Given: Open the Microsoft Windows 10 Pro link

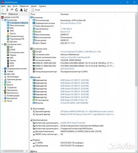Looking at the screenshot, I should point(71,23).
